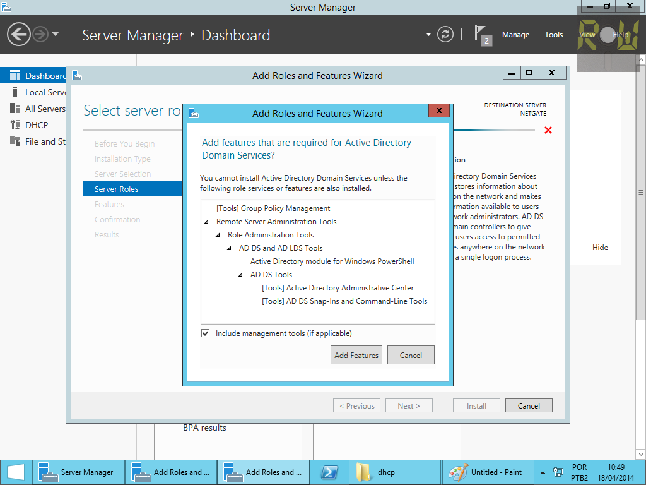Open the Tools menu
Screen dimensions: 646x485
(553, 34)
